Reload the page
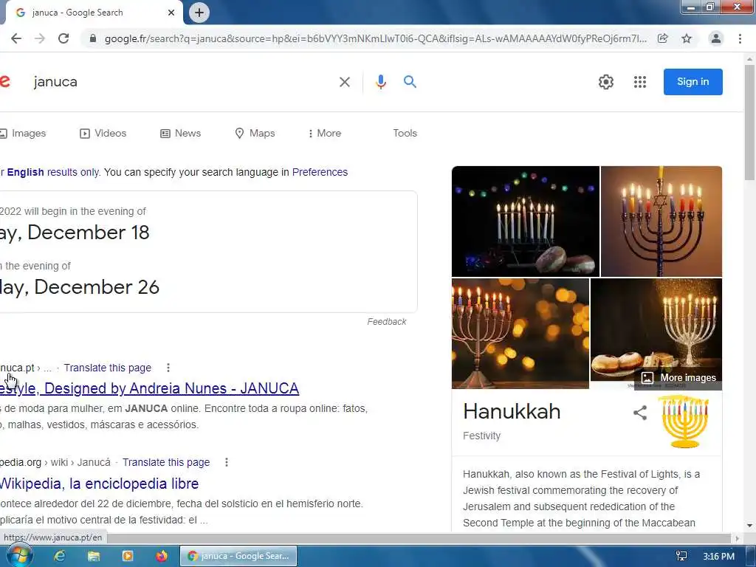Image resolution: width=756 pixels, height=567 pixels. click(x=63, y=38)
